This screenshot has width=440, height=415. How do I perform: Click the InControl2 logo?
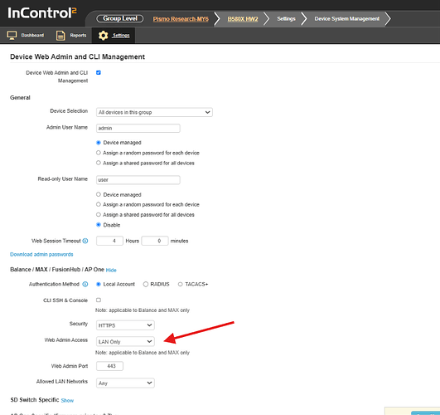42,13
